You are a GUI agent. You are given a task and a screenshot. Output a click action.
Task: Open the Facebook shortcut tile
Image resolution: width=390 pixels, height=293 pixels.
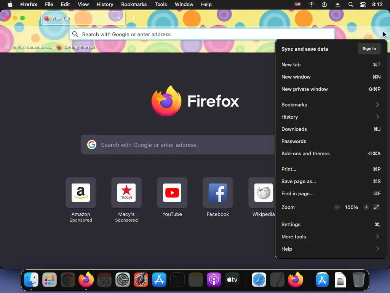(x=217, y=193)
